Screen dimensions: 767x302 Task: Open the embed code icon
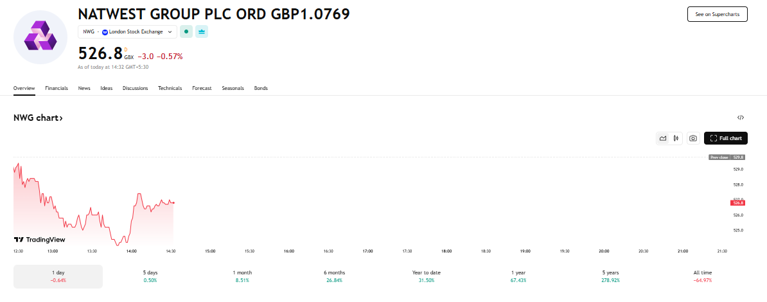click(x=741, y=118)
